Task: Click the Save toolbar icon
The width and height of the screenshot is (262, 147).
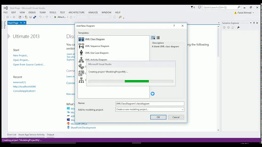Action: click(x=31, y=17)
